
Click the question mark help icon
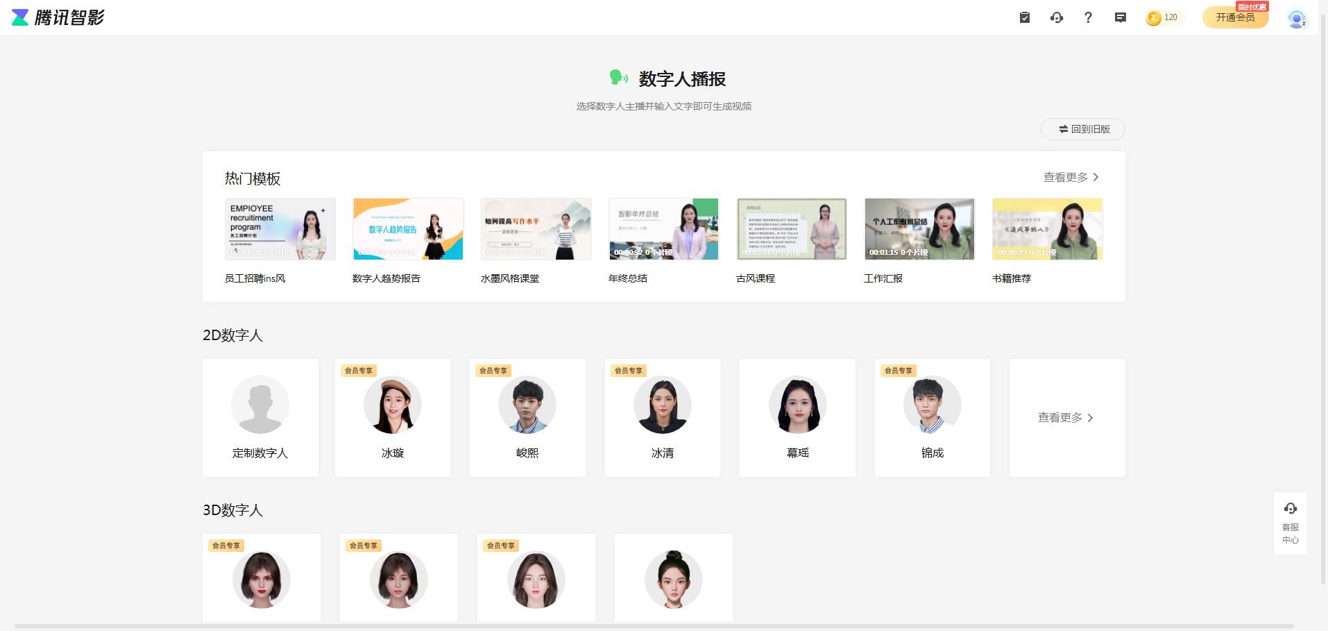point(1088,17)
